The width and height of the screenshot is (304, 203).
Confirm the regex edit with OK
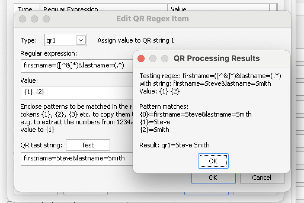click(213, 178)
